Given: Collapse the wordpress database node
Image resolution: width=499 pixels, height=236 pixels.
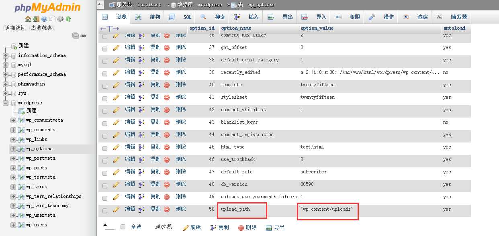Looking at the screenshot, I should pos(5,103).
